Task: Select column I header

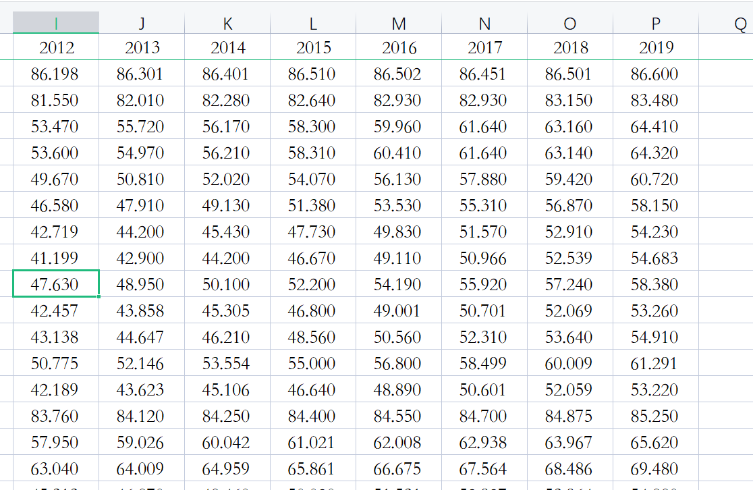Action: [x=56, y=22]
